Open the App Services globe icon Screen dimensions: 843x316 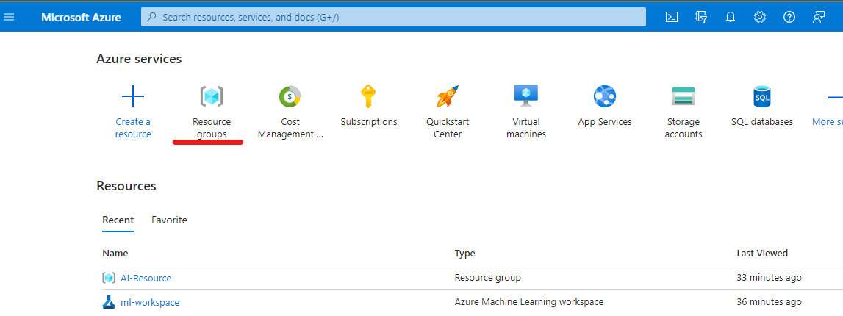[605, 97]
